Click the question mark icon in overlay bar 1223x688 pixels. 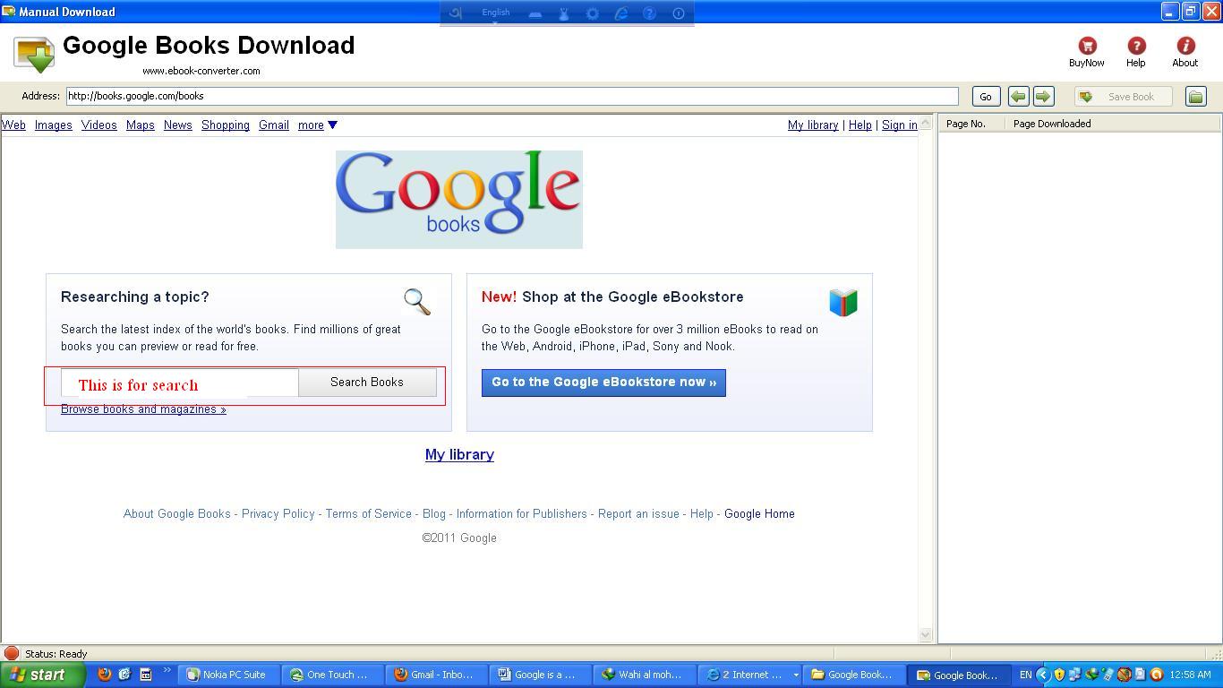[650, 13]
